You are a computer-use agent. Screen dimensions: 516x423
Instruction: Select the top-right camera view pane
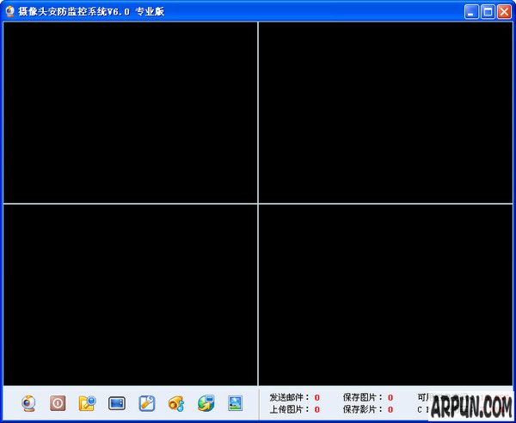385,113
